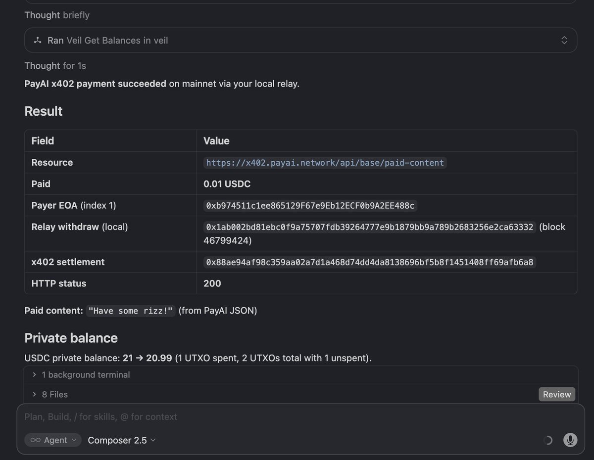The height and width of the screenshot is (460, 594).
Task: Click the Result heading
Action: [44, 111]
